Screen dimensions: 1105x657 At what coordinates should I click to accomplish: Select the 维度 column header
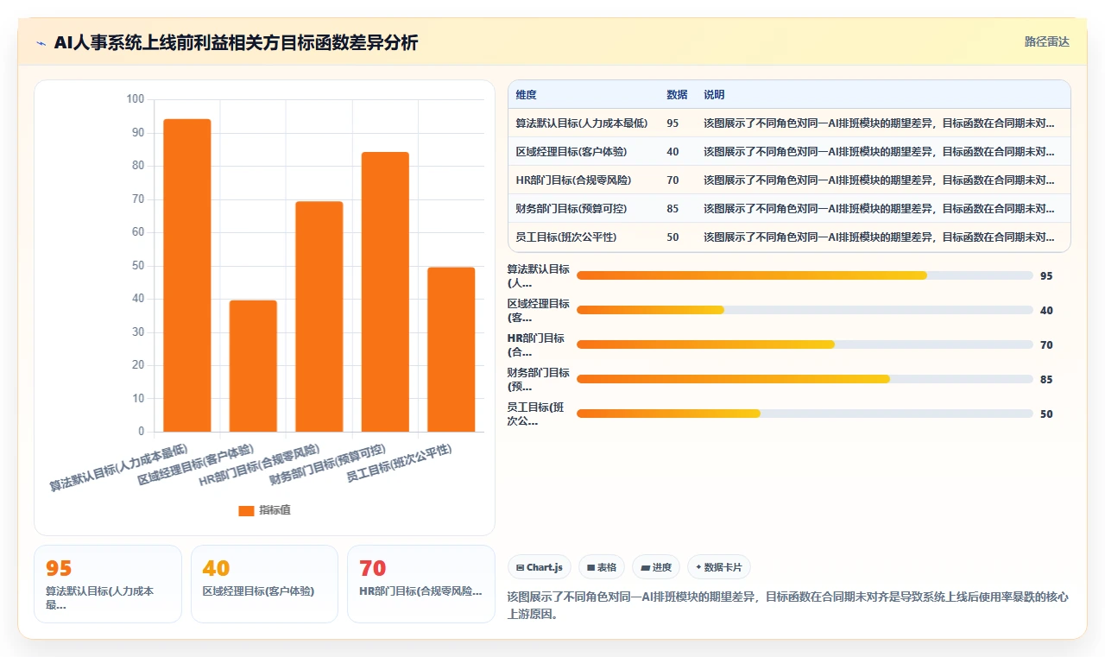point(526,95)
